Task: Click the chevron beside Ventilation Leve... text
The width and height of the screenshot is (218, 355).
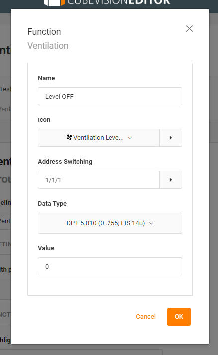Action: coord(130,138)
